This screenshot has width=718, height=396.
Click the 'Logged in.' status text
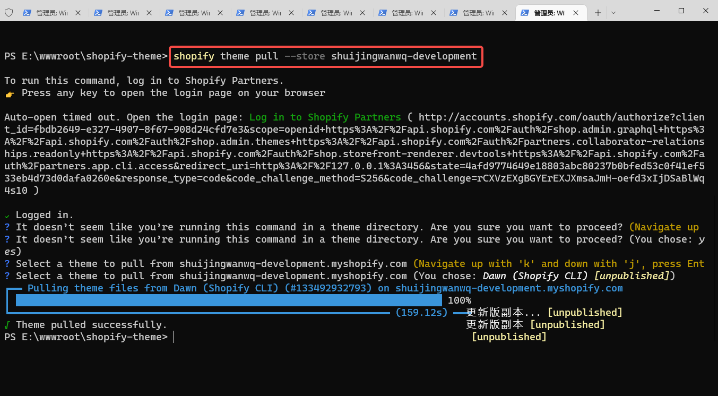click(x=45, y=215)
